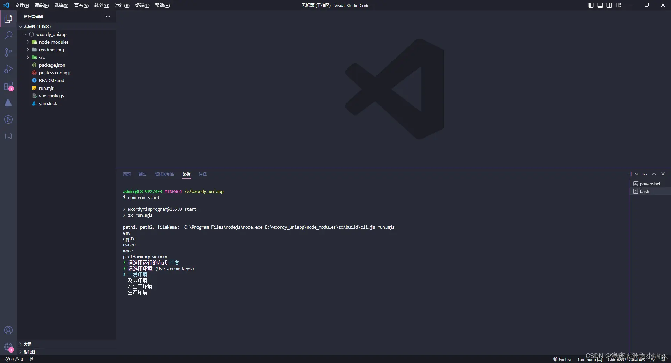Open notifications bell in status bar
Screen dimensions: 671x363
663,359
